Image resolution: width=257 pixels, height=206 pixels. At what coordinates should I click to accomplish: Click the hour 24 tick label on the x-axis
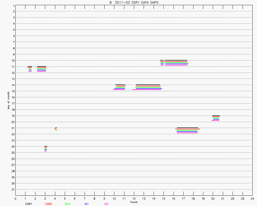click(x=252, y=199)
